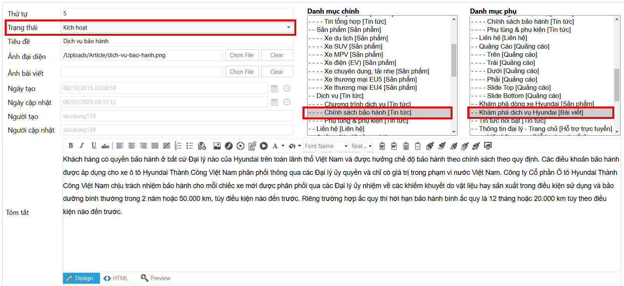
Task: Toggle italic formatting in the editor
Action: (82, 146)
